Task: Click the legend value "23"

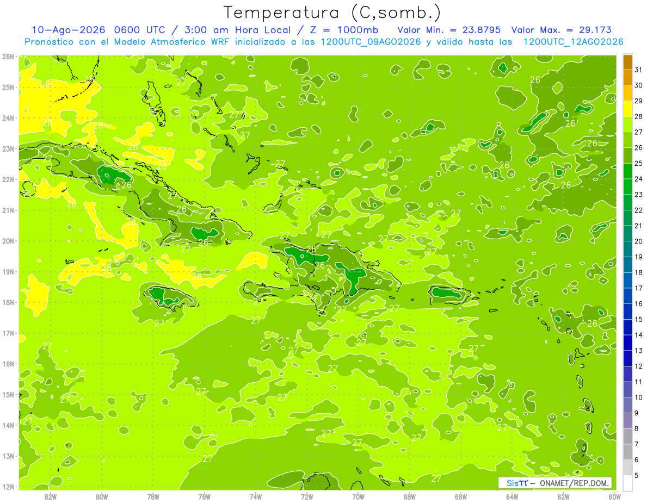Action: [x=639, y=195]
